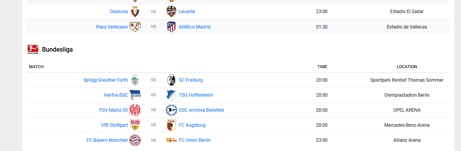Follow the Atlético Madrid team link
This screenshot has width=461, height=151.
(x=195, y=27)
